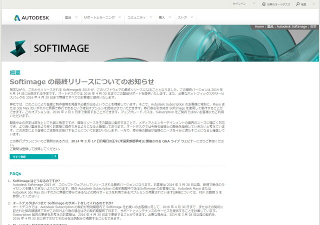
Task: Click the banner's teal 3D artwork
Action: point(241,43)
